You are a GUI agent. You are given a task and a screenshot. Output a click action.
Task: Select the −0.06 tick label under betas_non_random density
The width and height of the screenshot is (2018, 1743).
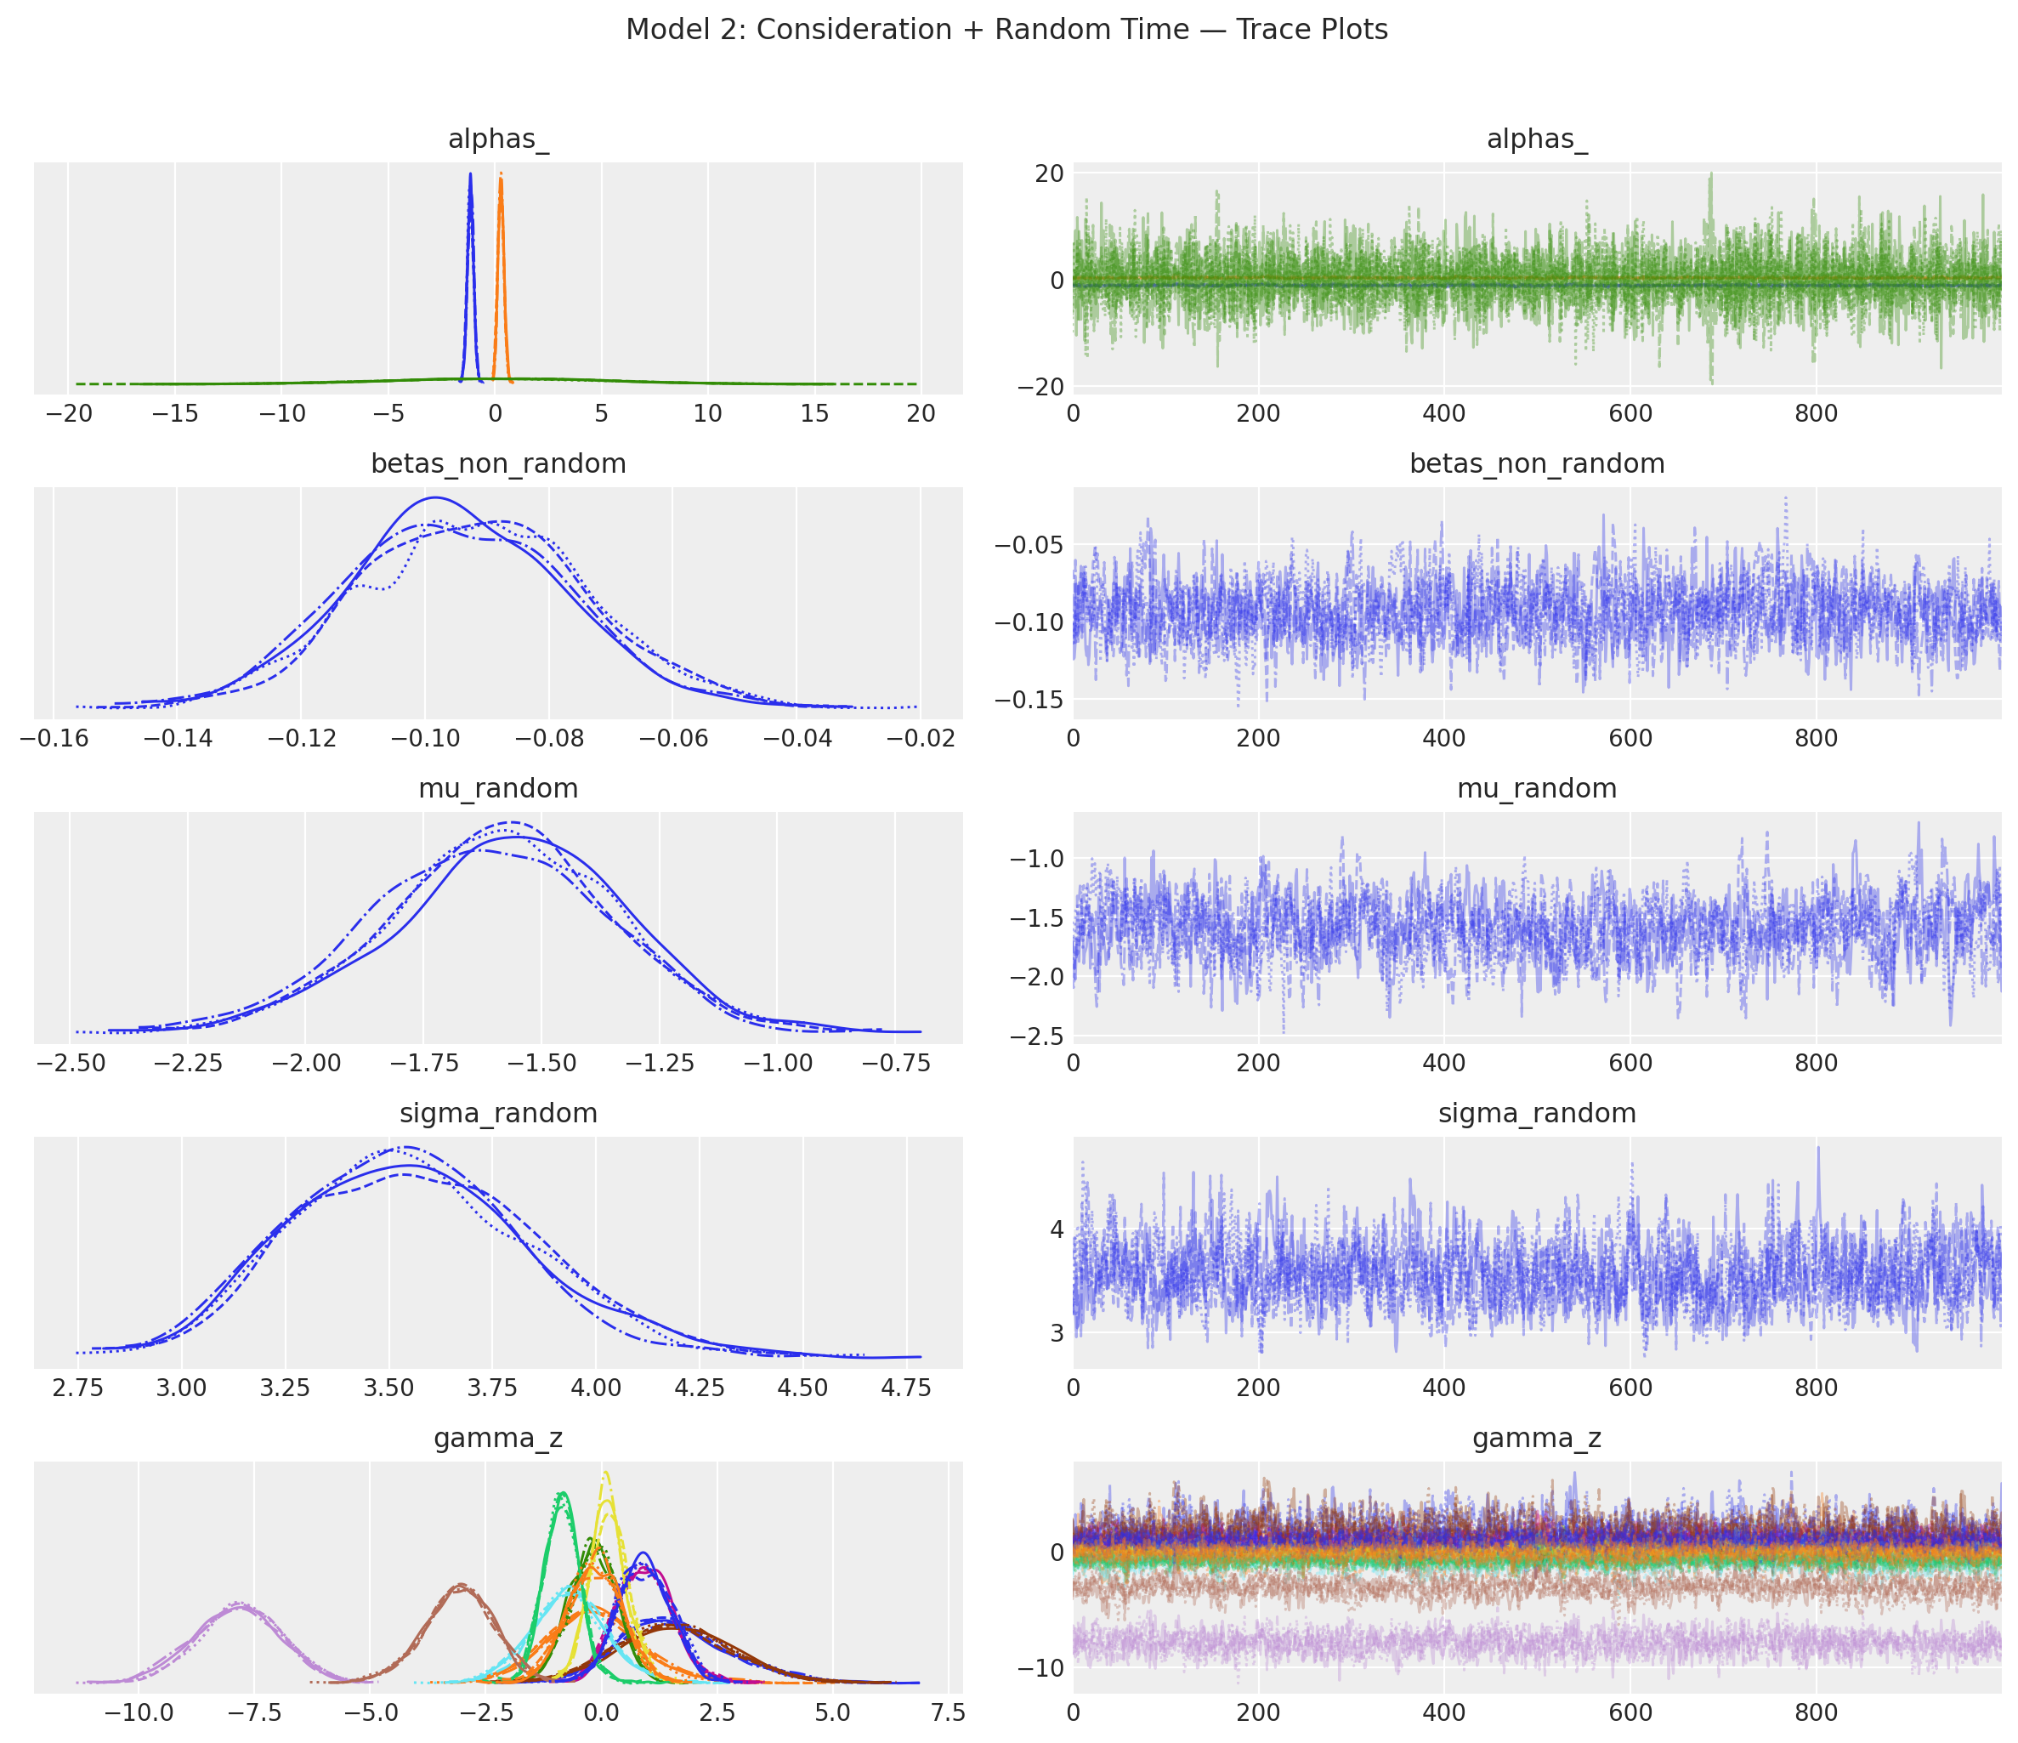click(x=672, y=739)
